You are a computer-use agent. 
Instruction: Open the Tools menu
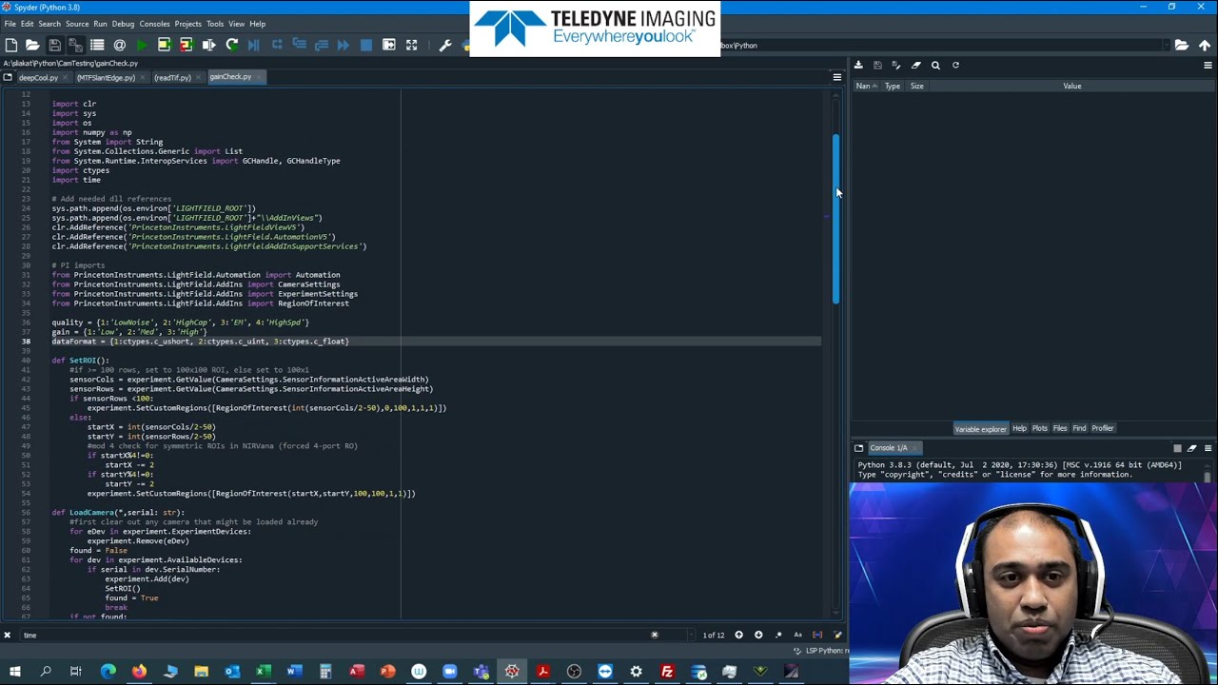[x=215, y=24]
